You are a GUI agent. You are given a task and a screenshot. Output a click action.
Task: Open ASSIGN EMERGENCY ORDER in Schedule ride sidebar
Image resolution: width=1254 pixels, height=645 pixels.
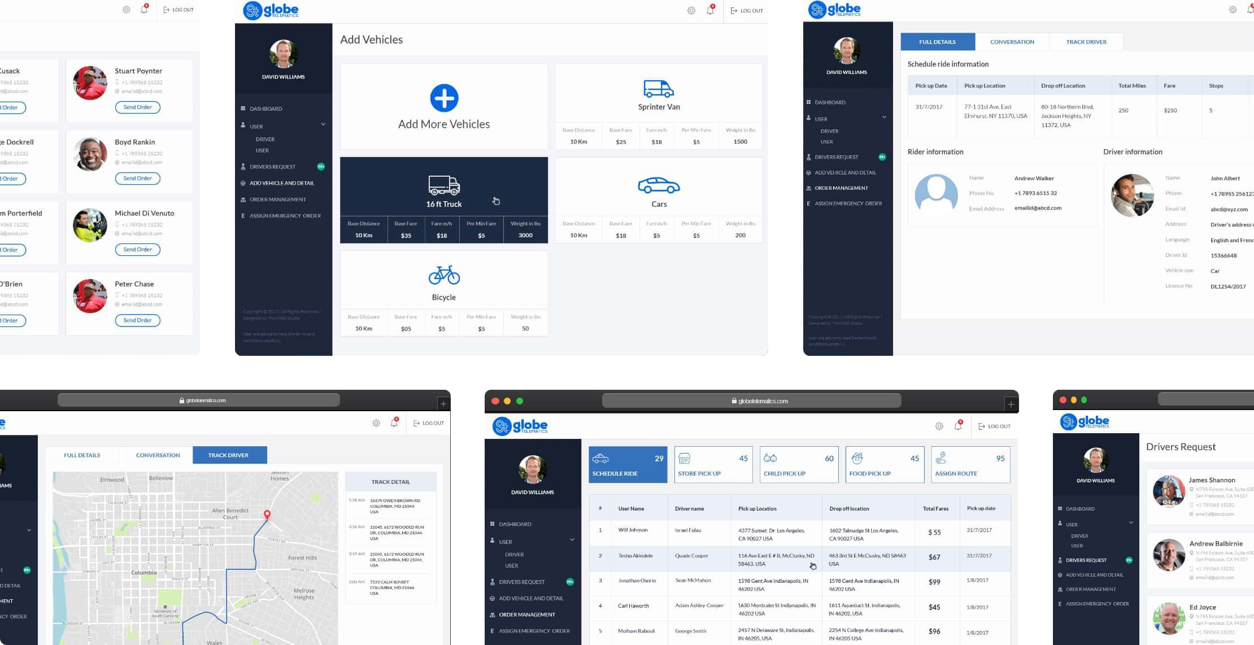848,203
